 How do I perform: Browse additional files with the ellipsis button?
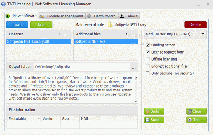pos(133,34)
